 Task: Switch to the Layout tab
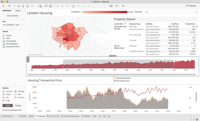point(18,11)
